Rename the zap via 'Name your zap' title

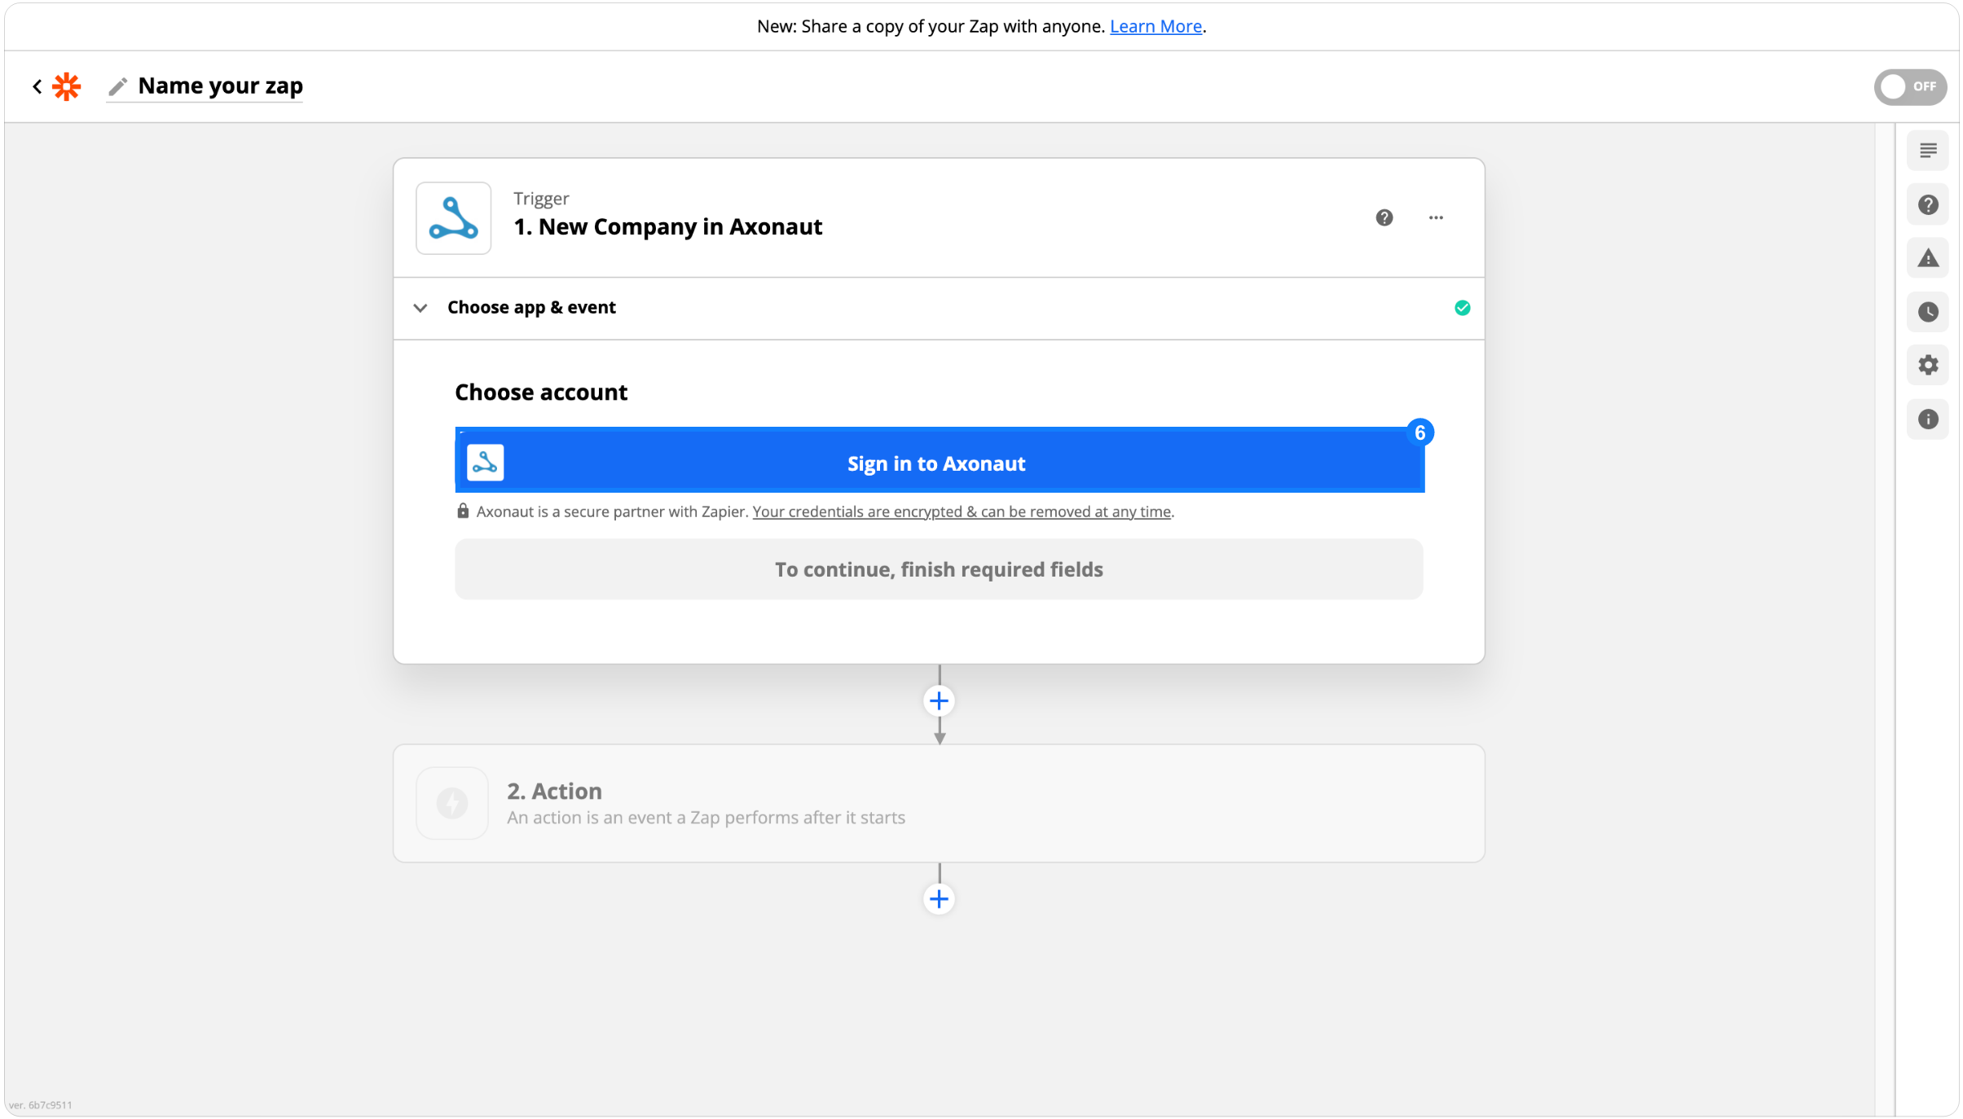tap(220, 86)
